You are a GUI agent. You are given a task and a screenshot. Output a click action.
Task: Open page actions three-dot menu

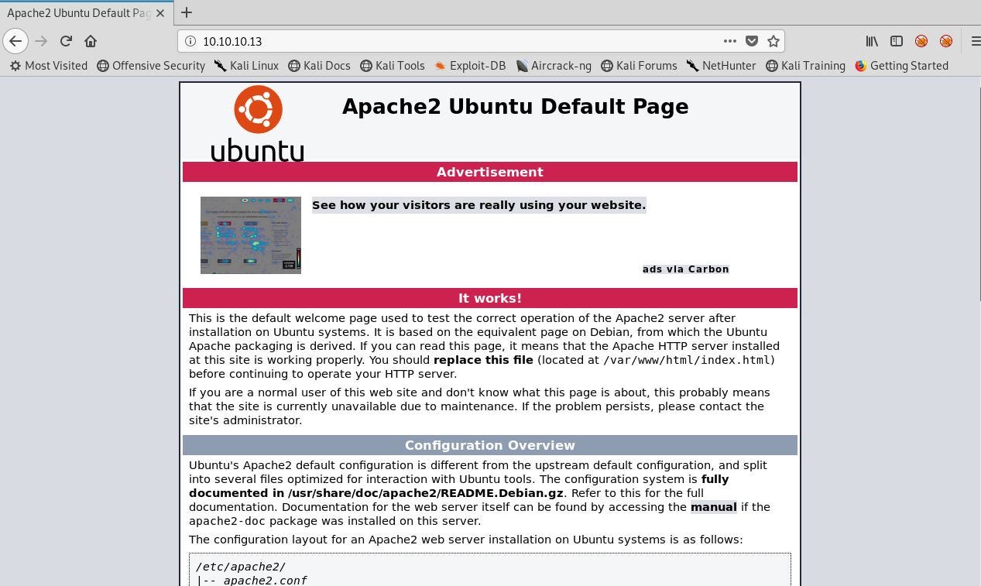click(x=729, y=41)
